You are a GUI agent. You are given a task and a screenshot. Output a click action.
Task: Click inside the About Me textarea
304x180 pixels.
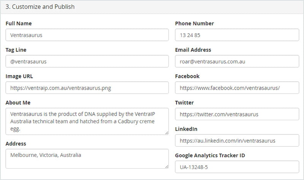click(87, 121)
